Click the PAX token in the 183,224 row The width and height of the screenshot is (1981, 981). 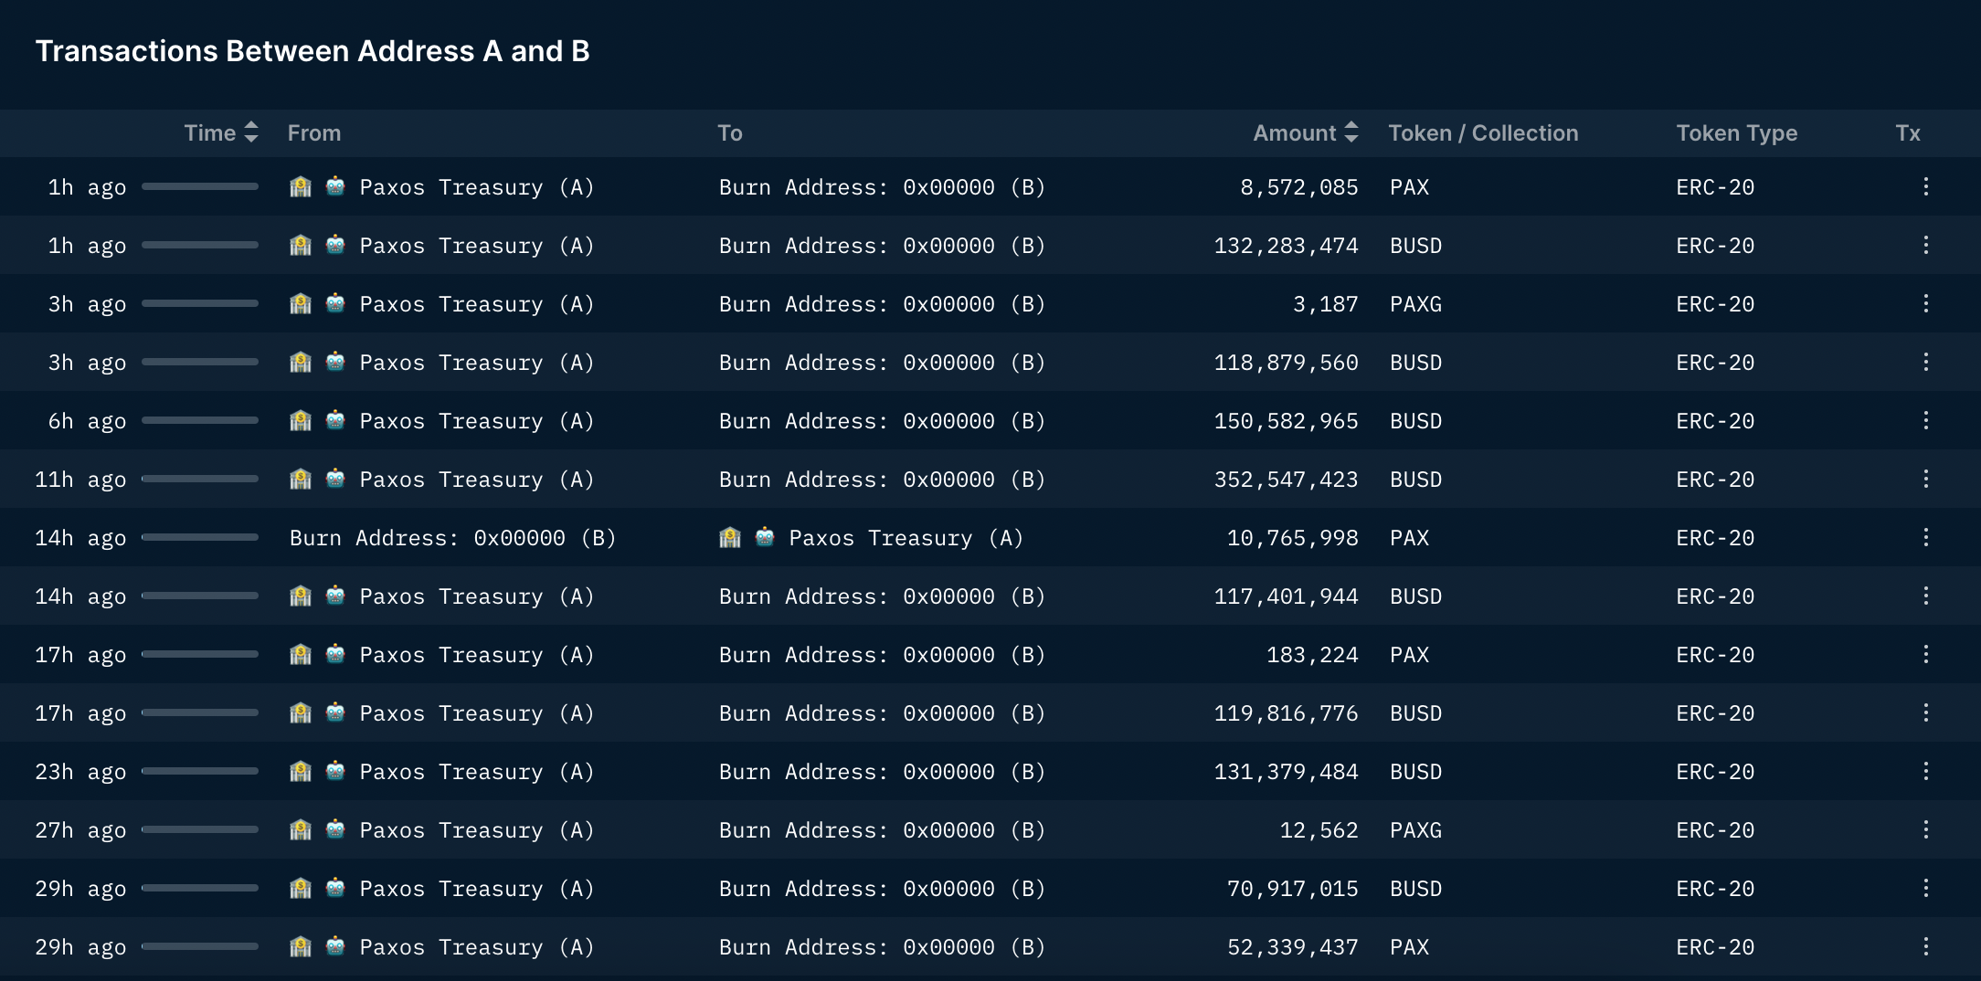(1409, 655)
